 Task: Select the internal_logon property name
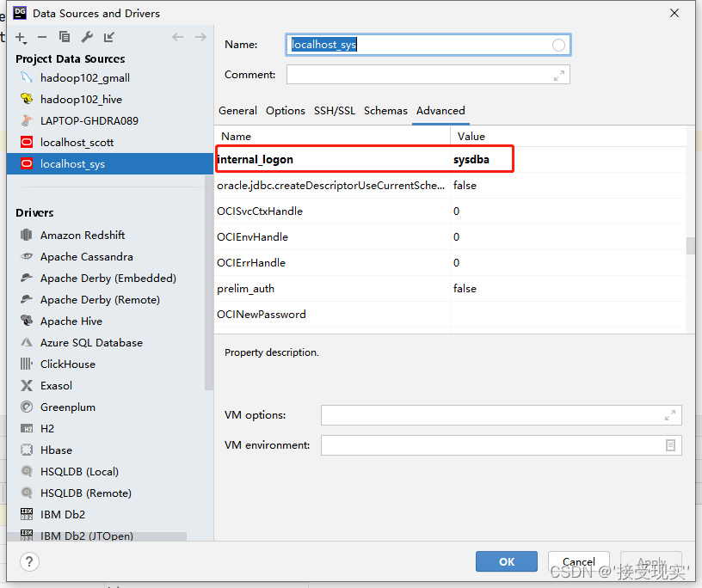click(x=256, y=160)
